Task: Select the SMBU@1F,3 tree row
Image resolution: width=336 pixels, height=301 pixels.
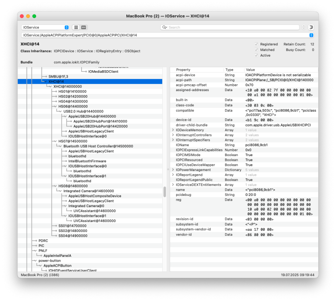Action: 90,77
